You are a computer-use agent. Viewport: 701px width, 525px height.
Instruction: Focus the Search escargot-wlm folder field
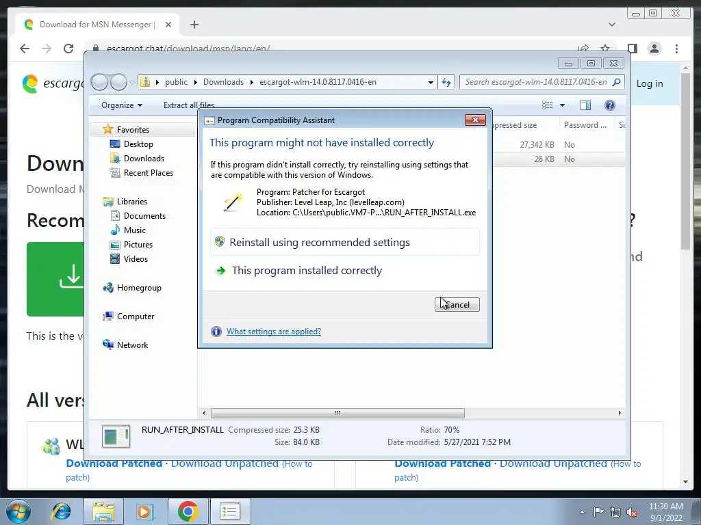pyautogui.click(x=541, y=82)
